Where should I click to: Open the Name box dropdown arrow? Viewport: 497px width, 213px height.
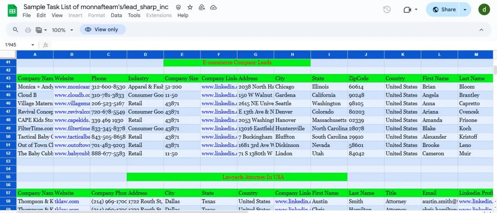33,45
